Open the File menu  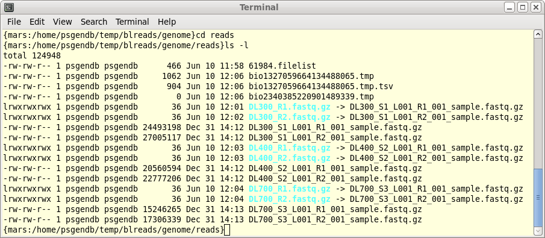[14, 22]
